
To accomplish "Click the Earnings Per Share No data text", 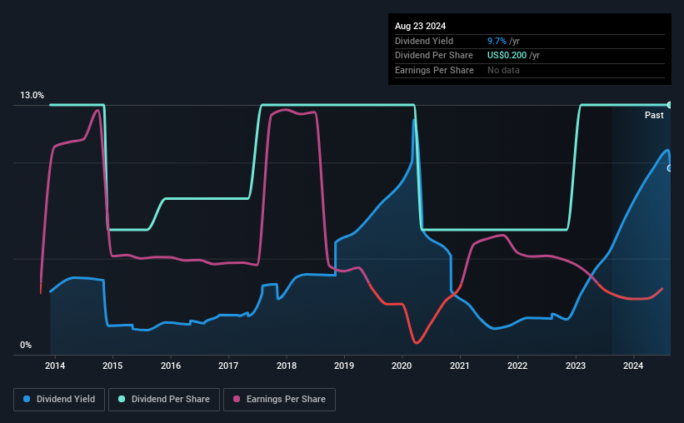I will click(x=503, y=70).
